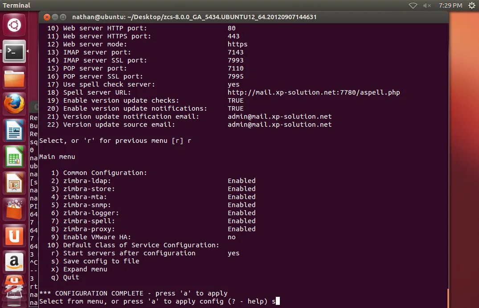Image resolution: width=479 pixels, height=308 pixels.
Task: Click 'IMAP server SSL port:' value 7993
Action: tap(236, 60)
